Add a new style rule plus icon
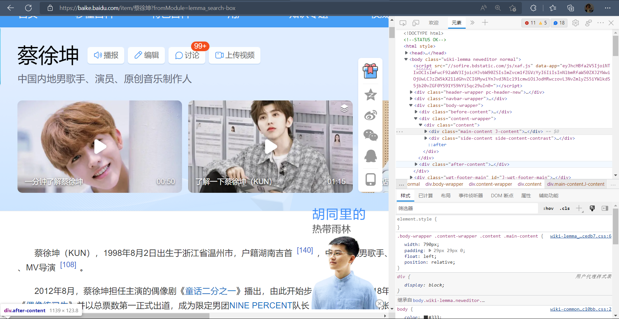The height and width of the screenshot is (319, 619). [579, 208]
